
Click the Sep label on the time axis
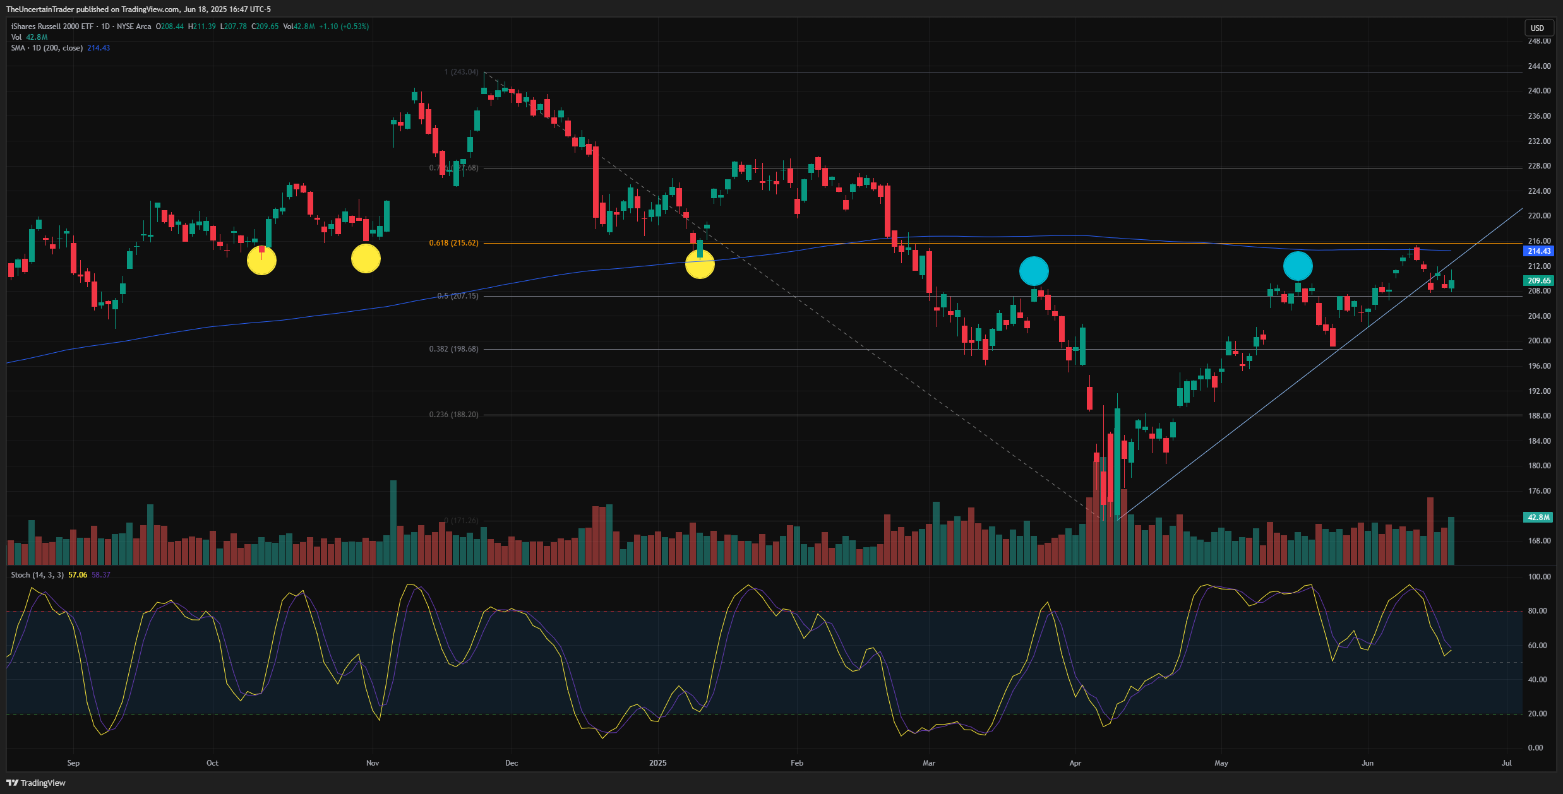coord(73,763)
